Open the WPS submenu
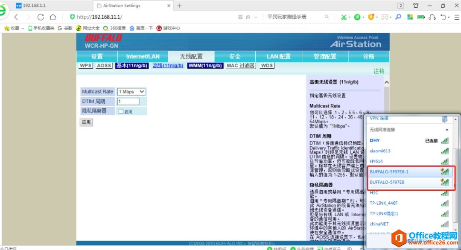This screenshot has height=250, width=461. tap(85, 66)
